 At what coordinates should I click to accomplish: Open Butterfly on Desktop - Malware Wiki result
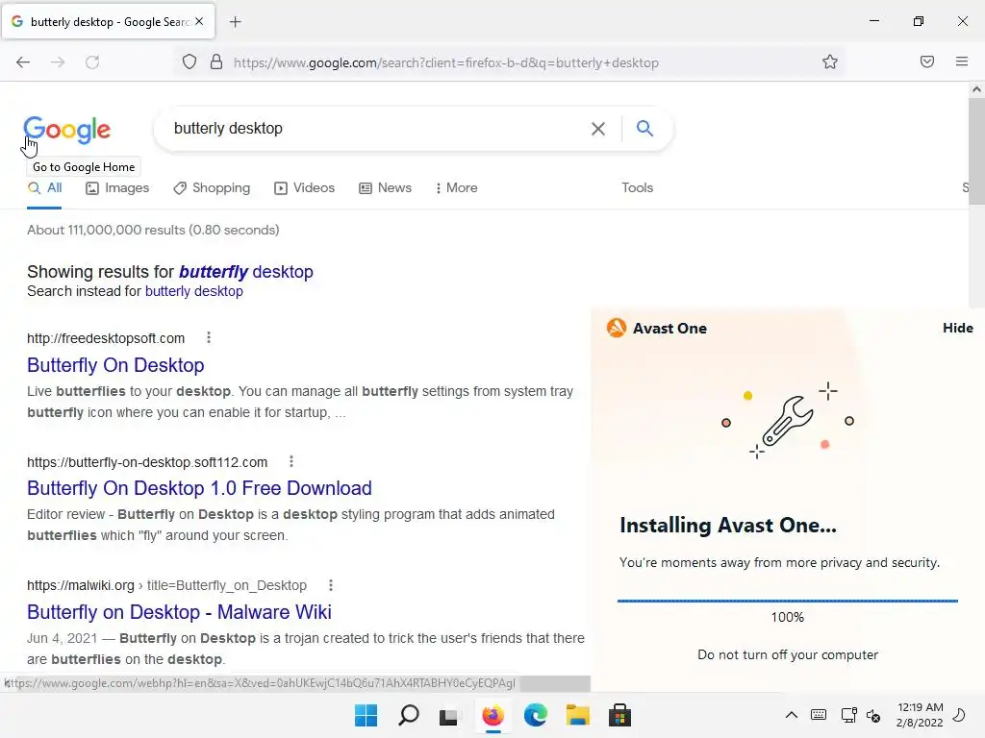click(179, 612)
